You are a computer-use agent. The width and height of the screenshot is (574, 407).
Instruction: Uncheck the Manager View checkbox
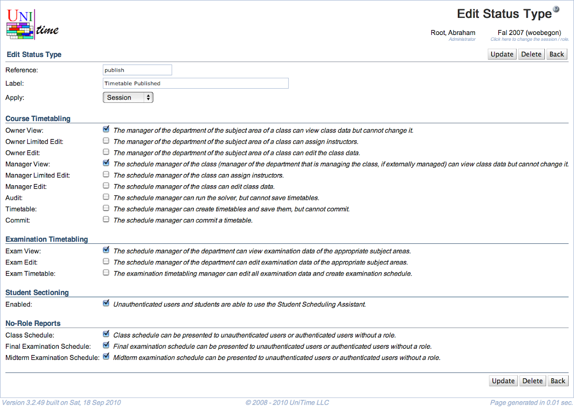[106, 163]
